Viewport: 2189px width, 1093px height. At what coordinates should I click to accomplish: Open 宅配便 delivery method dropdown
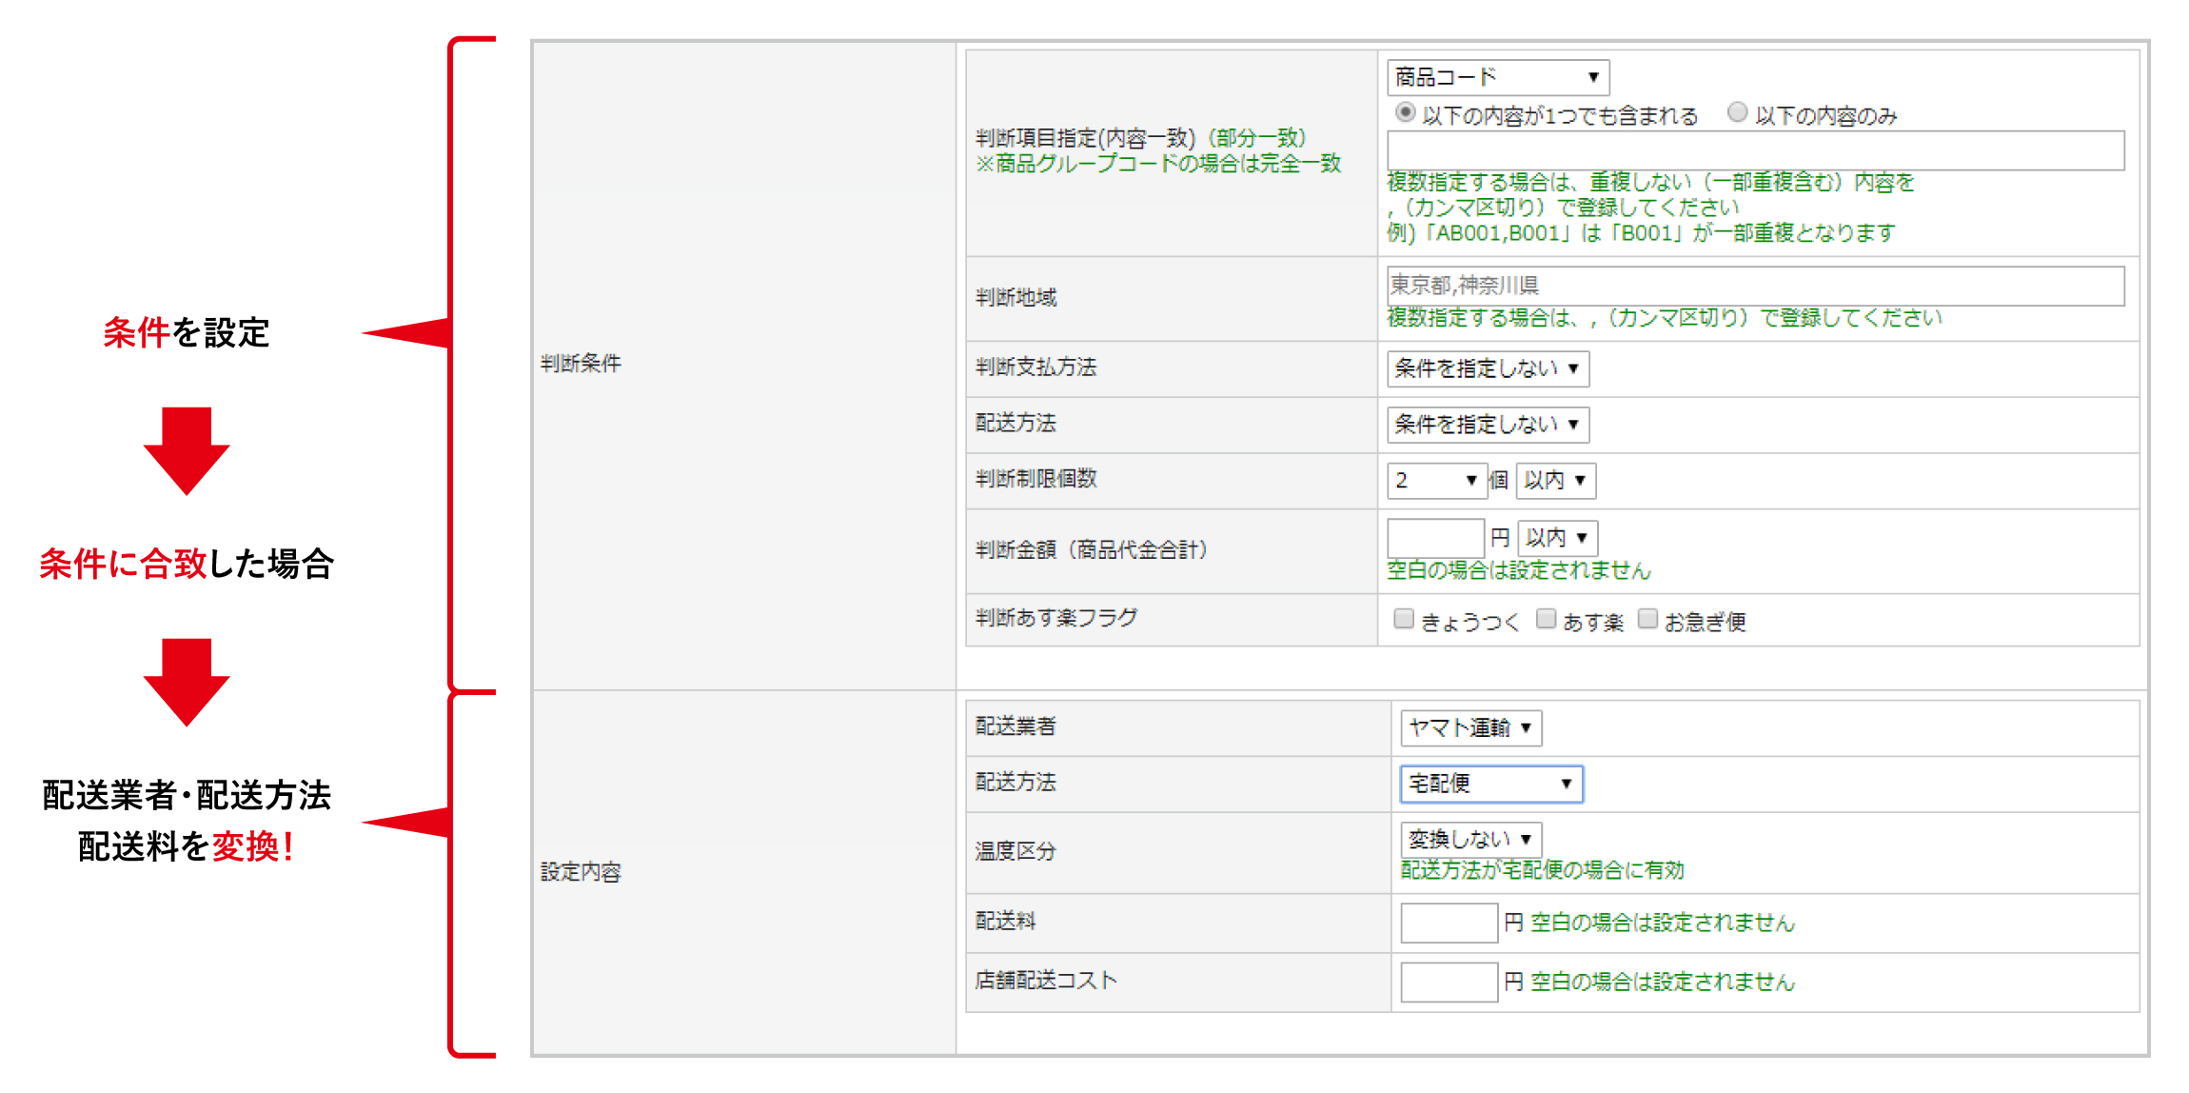[1490, 784]
